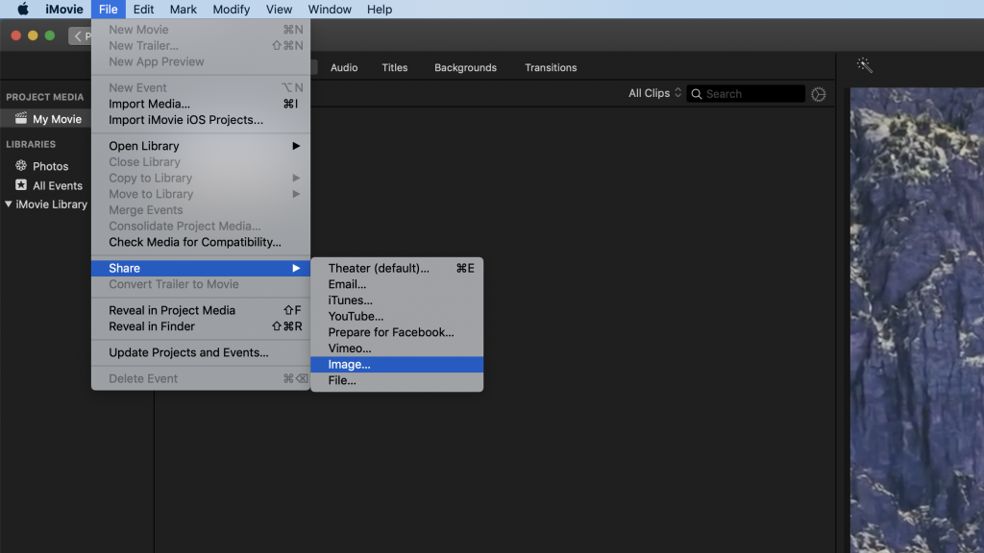This screenshot has height=553, width=984.
Task: Click the search magnifier icon
Action: tap(696, 94)
